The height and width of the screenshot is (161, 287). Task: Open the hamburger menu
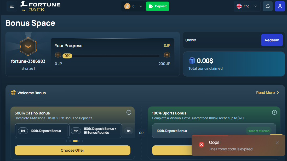(x=12, y=7)
